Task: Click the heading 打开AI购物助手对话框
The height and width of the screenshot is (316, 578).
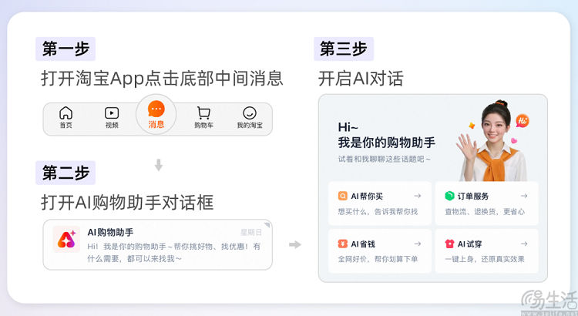Action: coord(127,203)
